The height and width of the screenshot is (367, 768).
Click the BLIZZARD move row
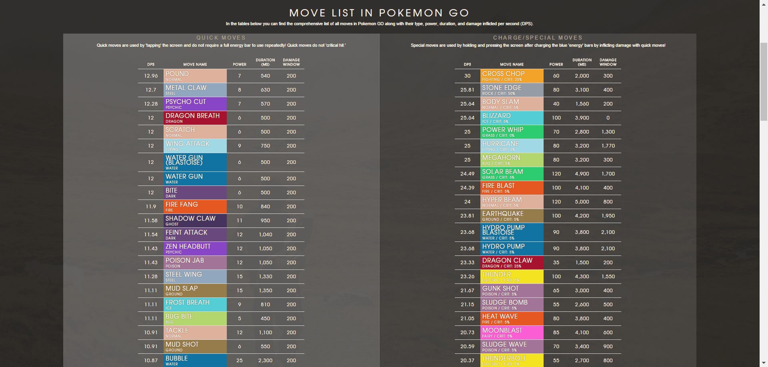coord(512,118)
